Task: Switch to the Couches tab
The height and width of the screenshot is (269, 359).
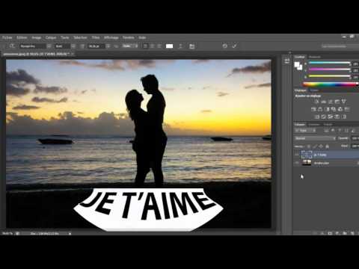Action: pyautogui.click(x=314, y=124)
